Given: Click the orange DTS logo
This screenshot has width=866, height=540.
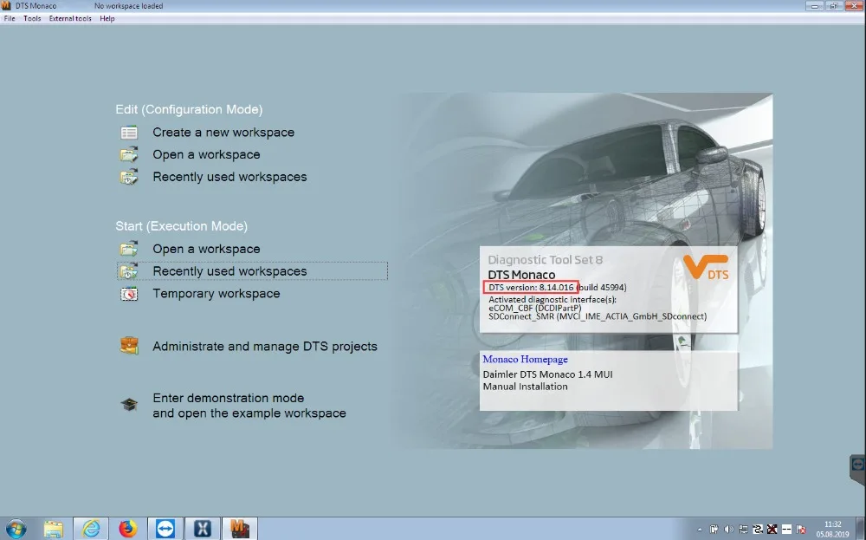Looking at the screenshot, I should (x=707, y=268).
